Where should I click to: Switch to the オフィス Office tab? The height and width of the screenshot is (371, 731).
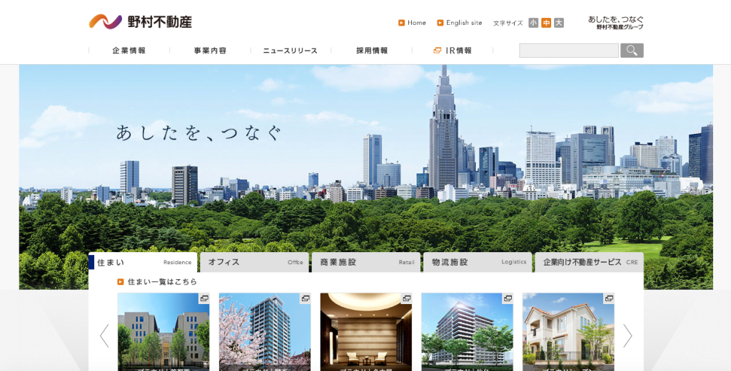coord(254,262)
